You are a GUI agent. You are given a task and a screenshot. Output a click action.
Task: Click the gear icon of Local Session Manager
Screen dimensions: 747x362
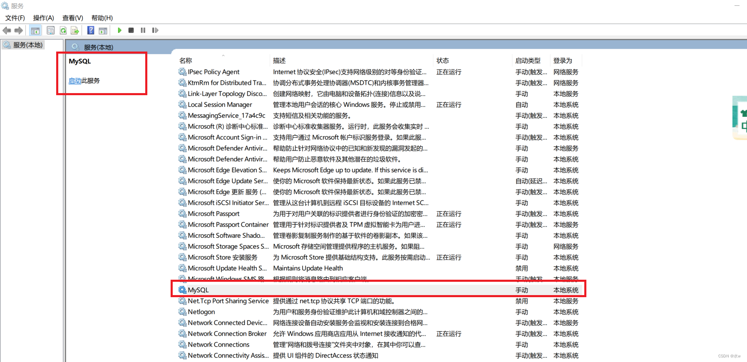coord(182,104)
